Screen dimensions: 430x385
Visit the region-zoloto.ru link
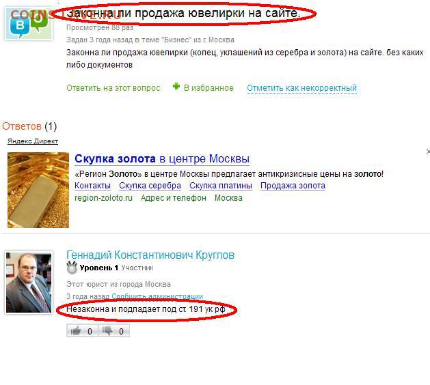click(103, 198)
